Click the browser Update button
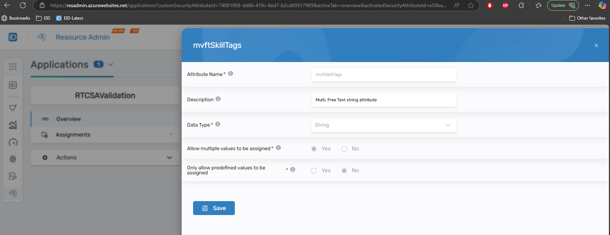This screenshot has height=235, width=610. (563, 5)
